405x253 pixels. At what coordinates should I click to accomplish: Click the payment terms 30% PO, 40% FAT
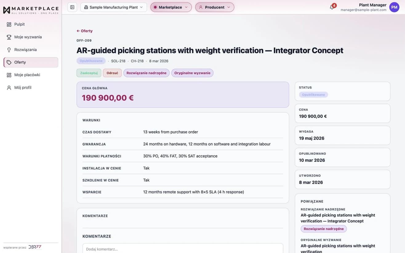[x=180, y=156]
